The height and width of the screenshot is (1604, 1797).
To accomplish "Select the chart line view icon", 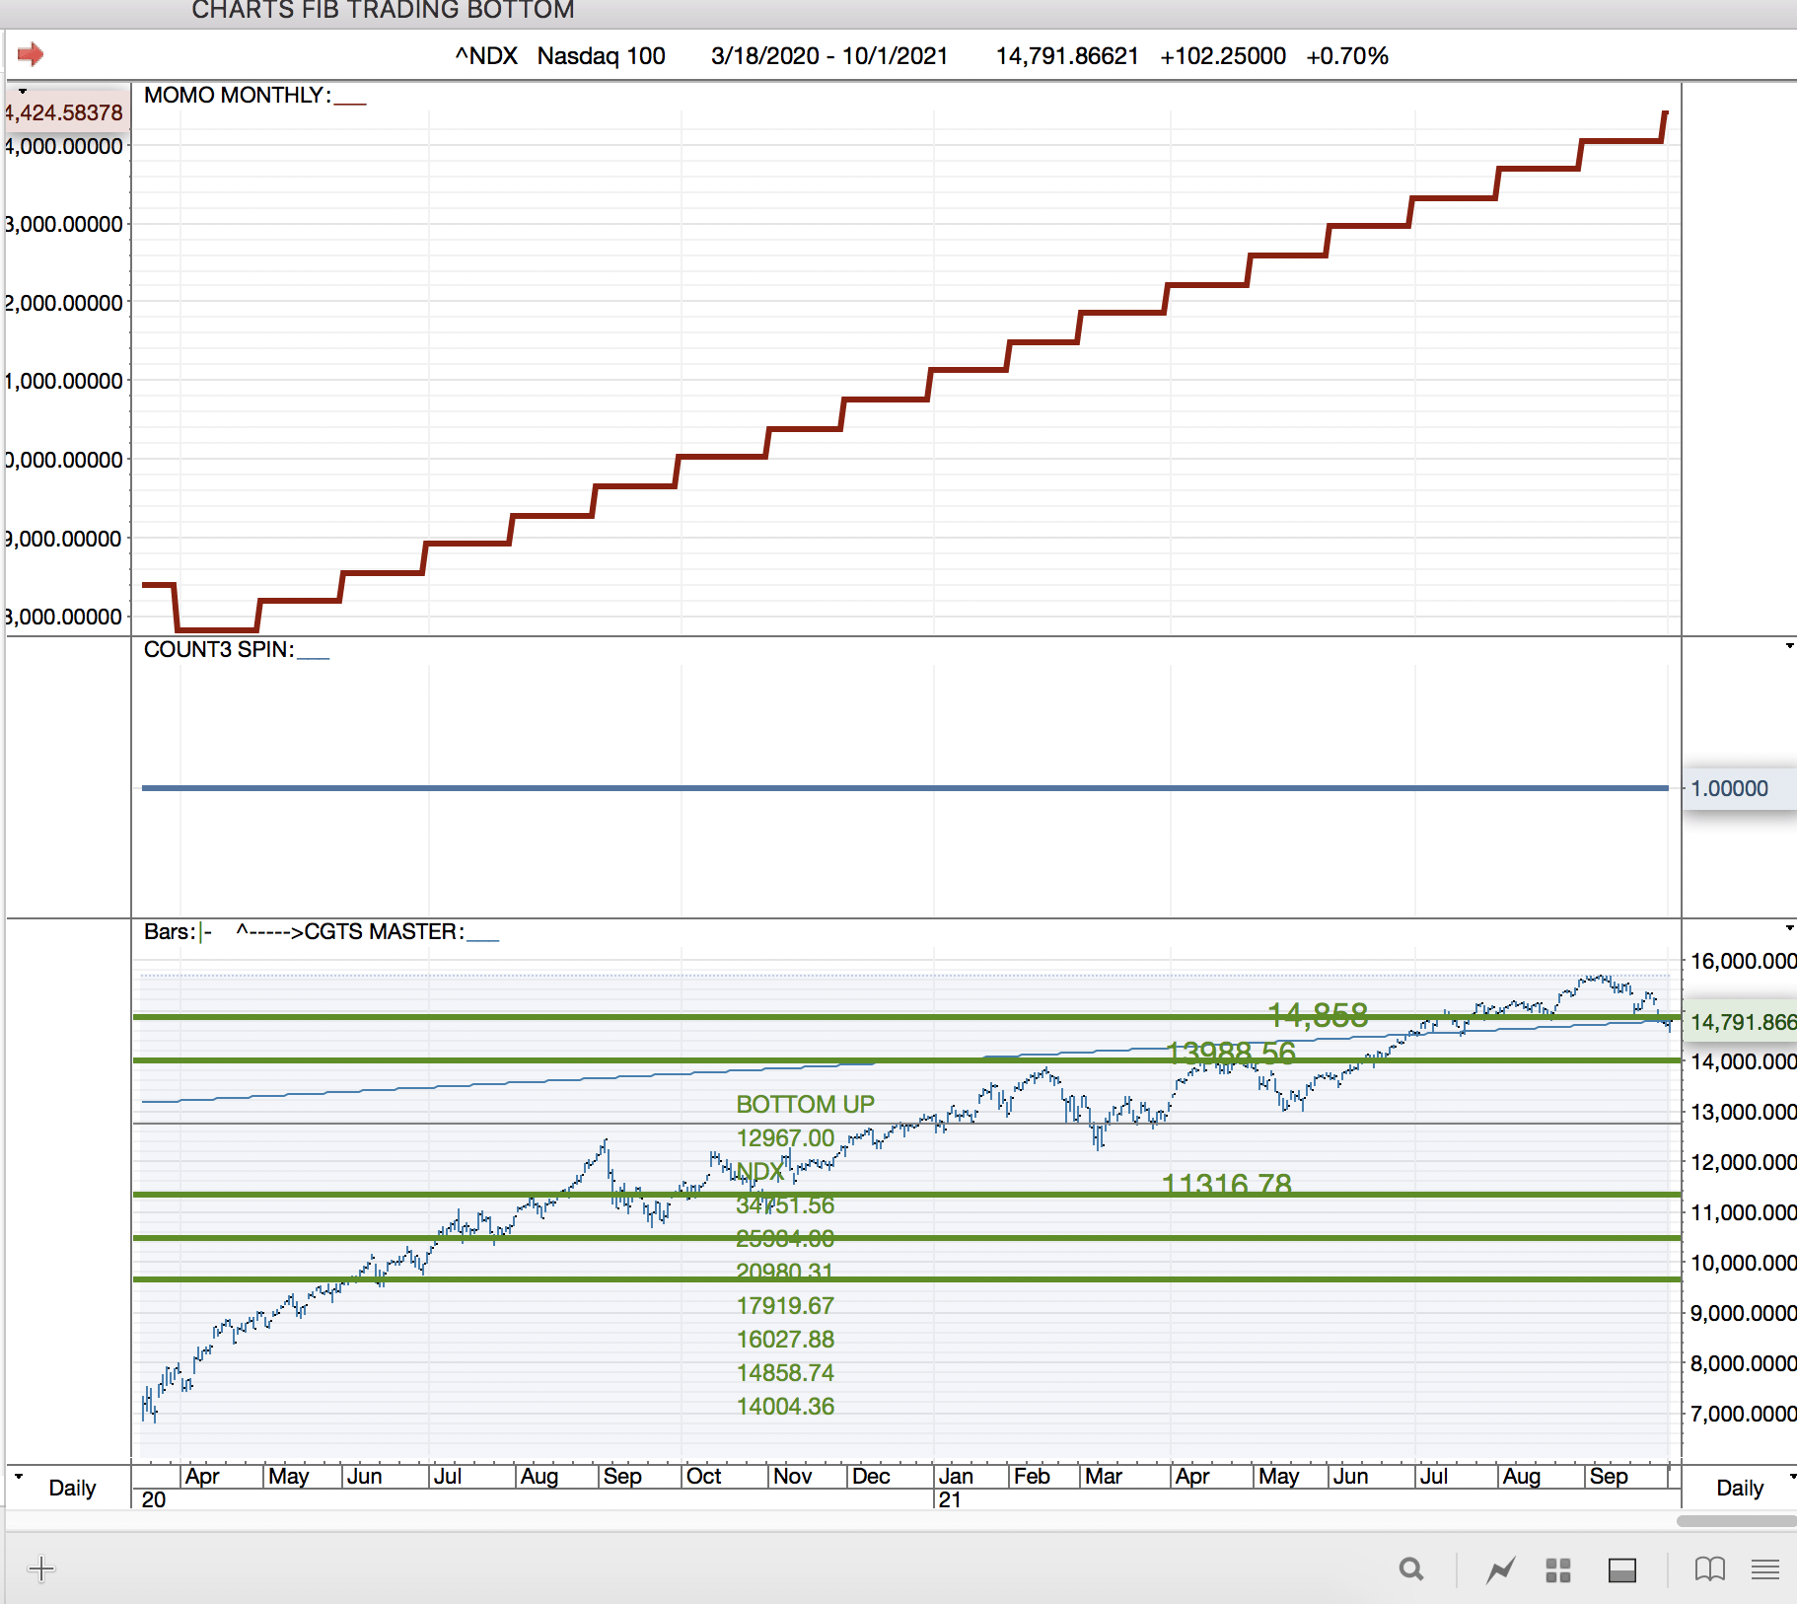I will point(1500,1568).
